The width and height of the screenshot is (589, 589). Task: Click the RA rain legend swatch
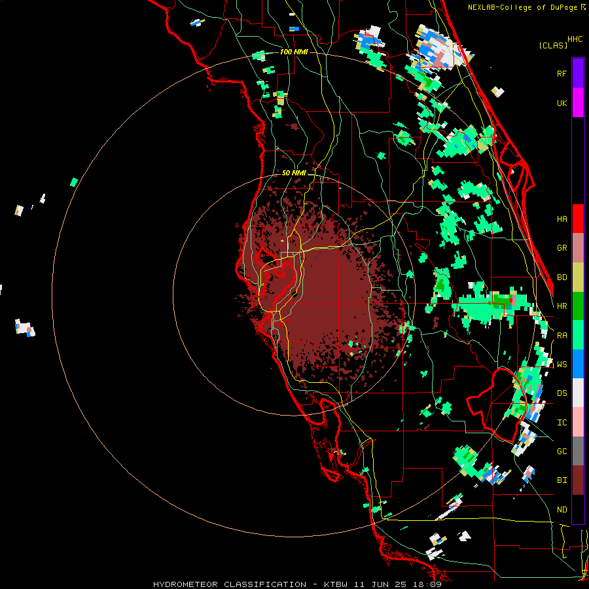click(578, 335)
